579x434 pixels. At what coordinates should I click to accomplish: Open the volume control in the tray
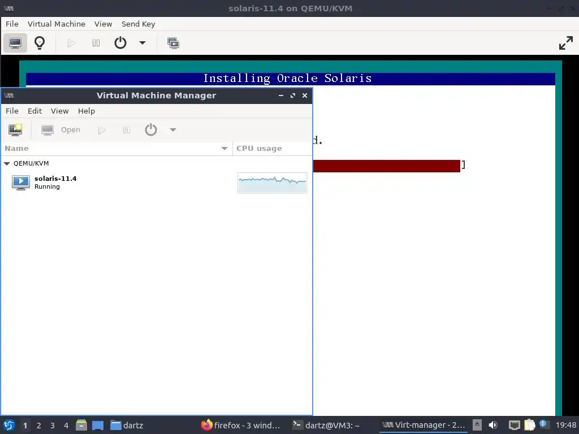pyautogui.click(x=493, y=426)
